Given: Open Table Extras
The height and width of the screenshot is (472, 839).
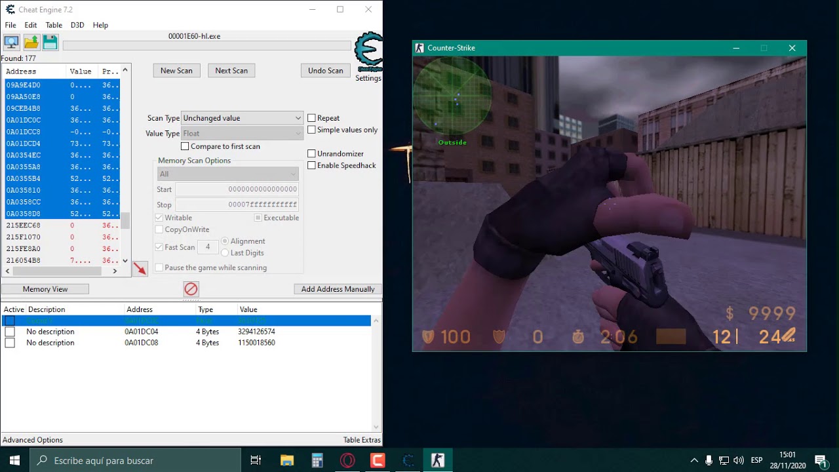Looking at the screenshot, I should 362,440.
